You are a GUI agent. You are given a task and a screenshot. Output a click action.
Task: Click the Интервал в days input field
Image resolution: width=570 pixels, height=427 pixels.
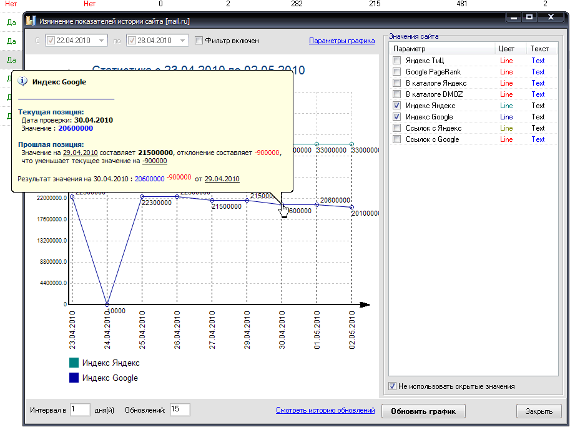click(x=81, y=410)
